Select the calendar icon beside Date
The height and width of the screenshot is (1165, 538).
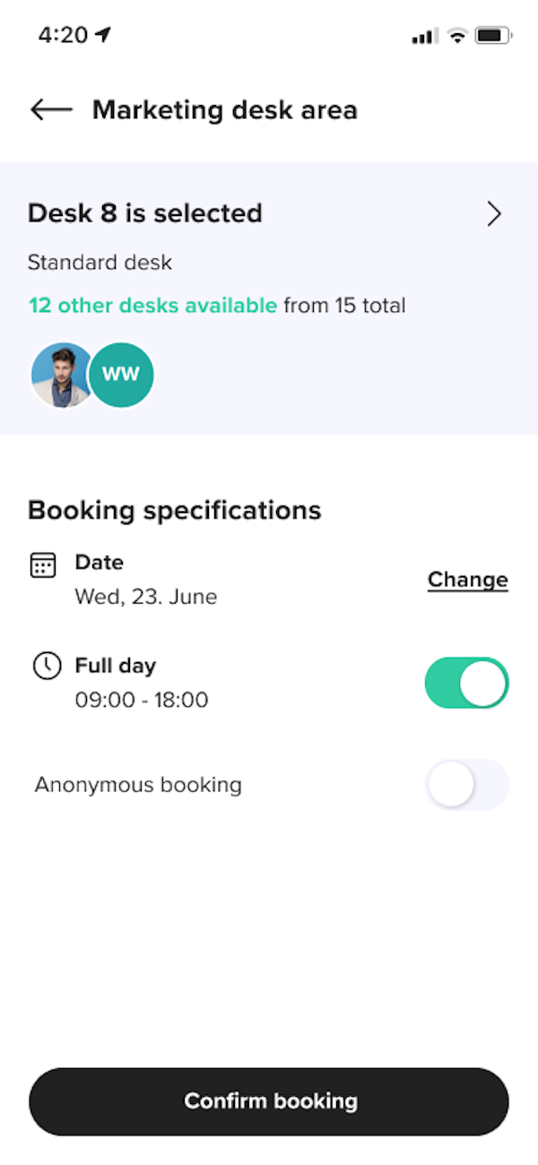(41, 564)
